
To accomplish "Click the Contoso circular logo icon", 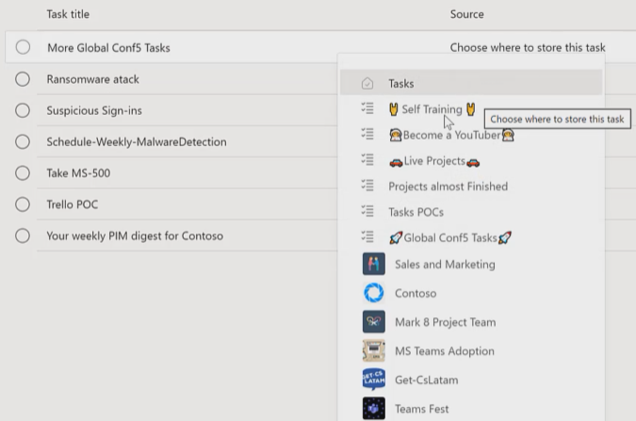I will point(373,293).
